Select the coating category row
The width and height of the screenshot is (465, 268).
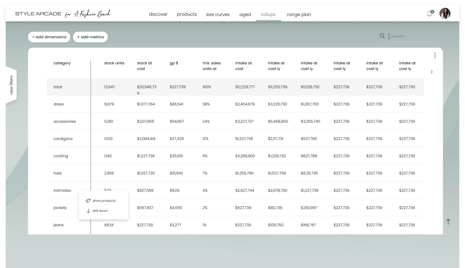click(61, 156)
